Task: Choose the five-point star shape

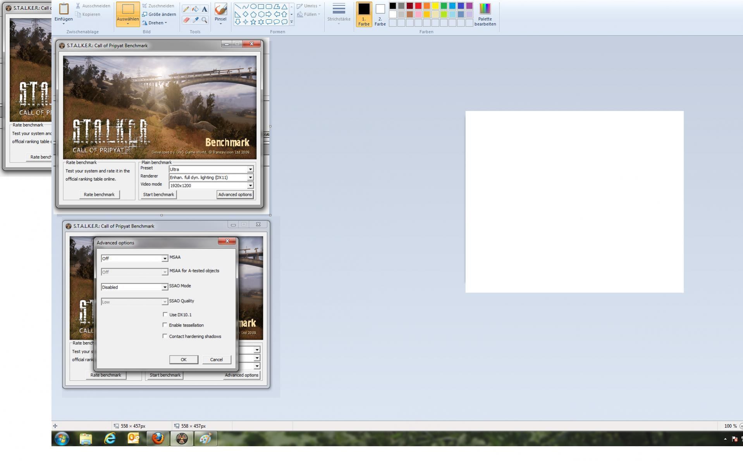Action: pos(253,22)
